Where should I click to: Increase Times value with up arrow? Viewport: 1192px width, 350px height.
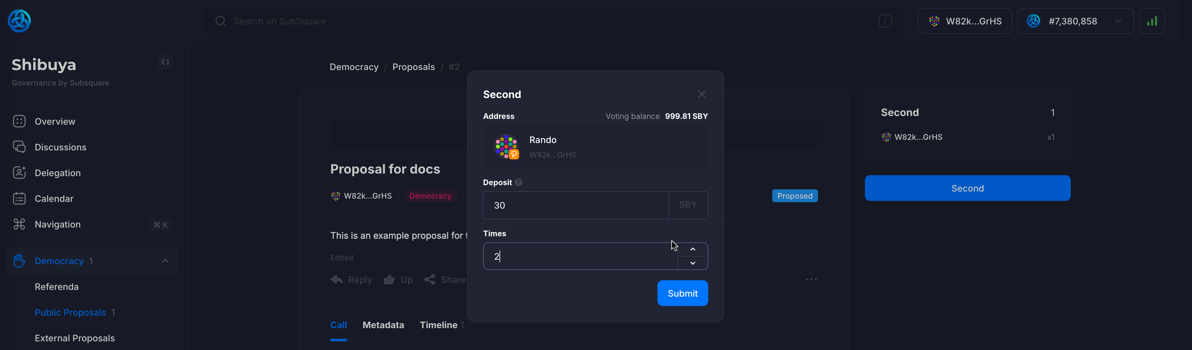coord(693,249)
